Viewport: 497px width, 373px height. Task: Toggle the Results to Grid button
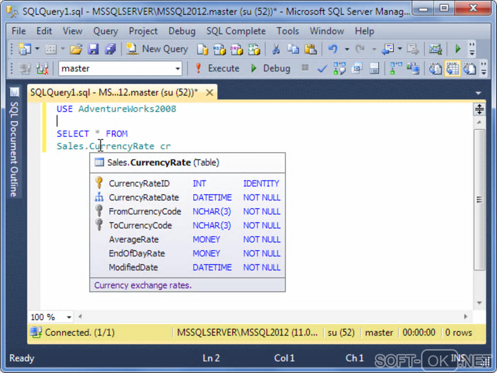(452, 68)
